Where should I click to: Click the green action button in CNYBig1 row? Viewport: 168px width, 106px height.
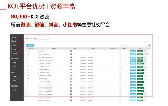pos(140,52)
